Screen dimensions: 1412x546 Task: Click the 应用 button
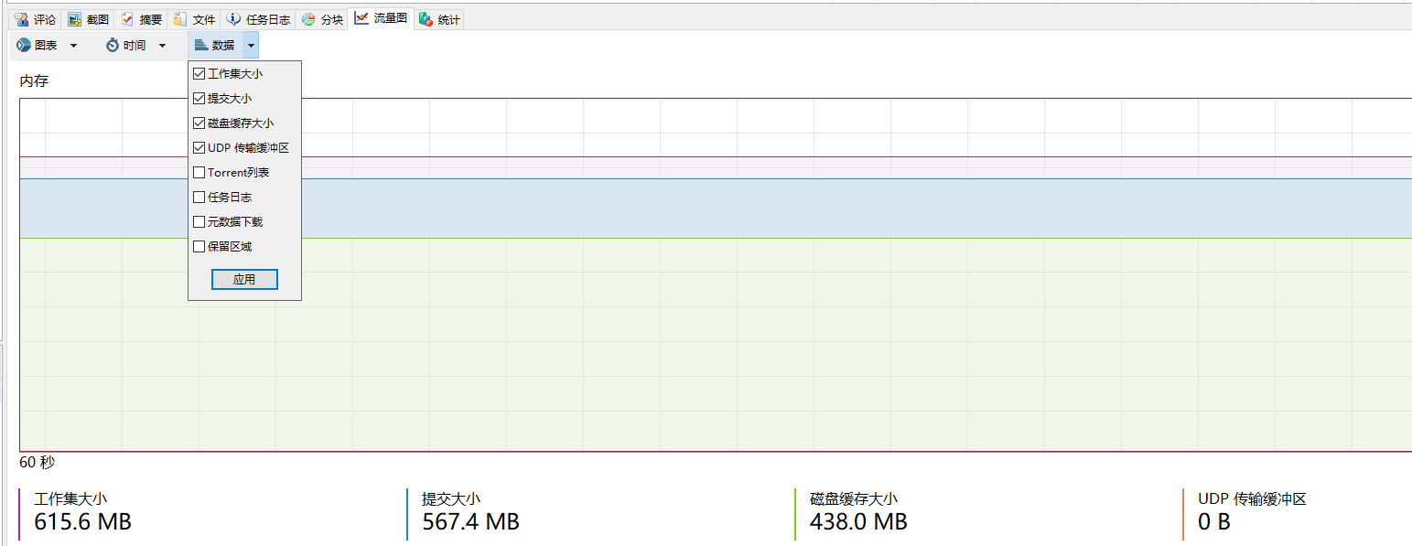(x=244, y=280)
